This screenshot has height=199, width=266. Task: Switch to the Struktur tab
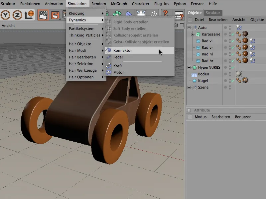(x=213, y=13)
